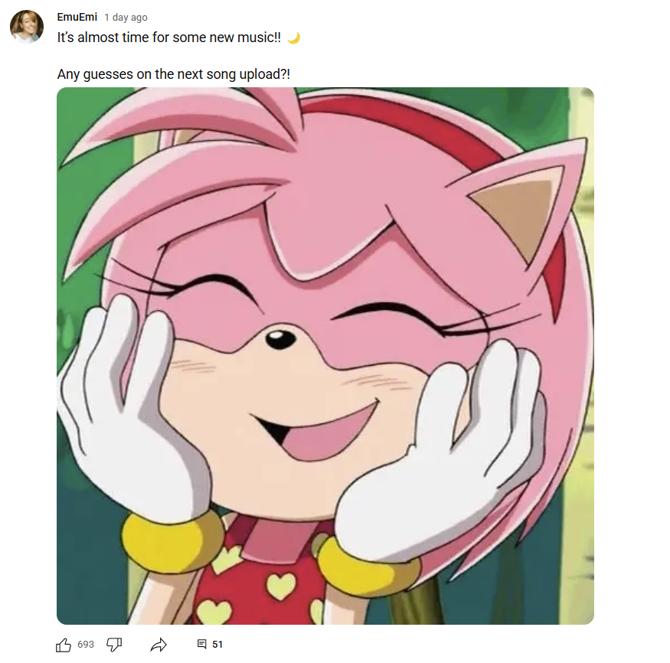This screenshot has height=663, width=670.
Task: Open the post permalink "1 day ago"
Action: [x=126, y=18]
